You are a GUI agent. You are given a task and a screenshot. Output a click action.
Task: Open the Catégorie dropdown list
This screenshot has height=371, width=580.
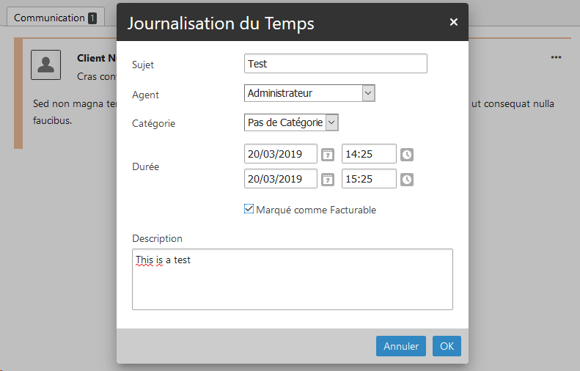[x=331, y=122]
